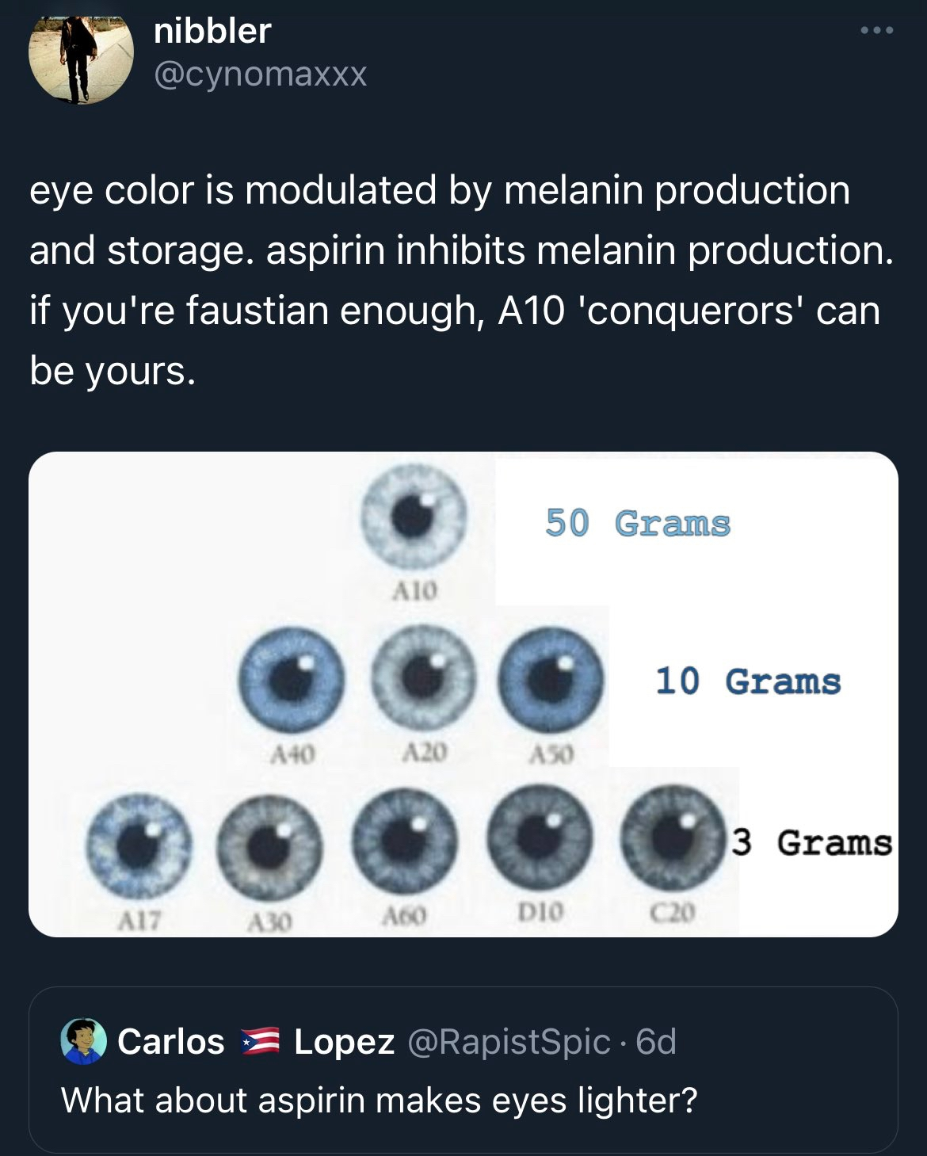Image resolution: width=927 pixels, height=1156 pixels.
Task: Click the 6d timestamp on quoted tweet
Action: [656, 1041]
